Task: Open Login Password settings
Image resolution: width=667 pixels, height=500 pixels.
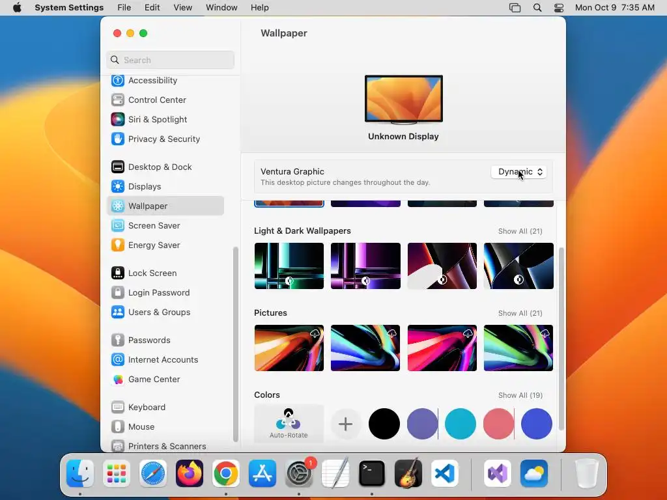Action: 165,293
